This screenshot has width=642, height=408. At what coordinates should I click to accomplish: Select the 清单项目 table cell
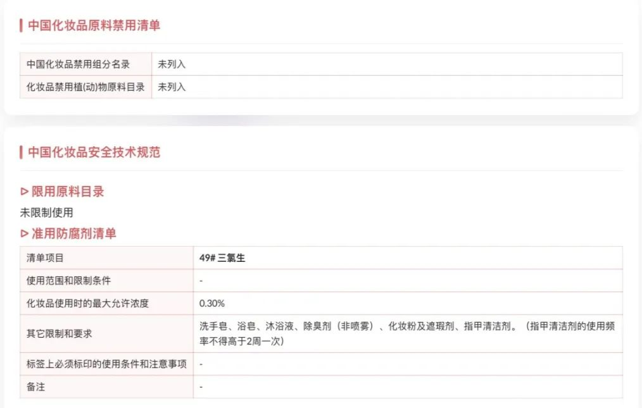[x=45, y=258]
